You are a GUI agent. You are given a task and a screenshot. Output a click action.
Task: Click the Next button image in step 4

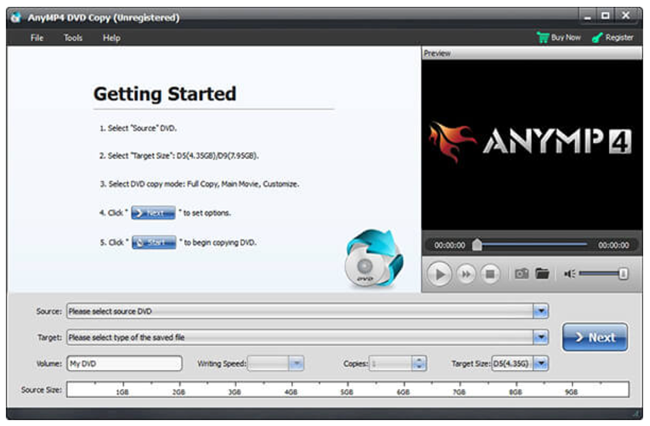pyautogui.click(x=153, y=213)
